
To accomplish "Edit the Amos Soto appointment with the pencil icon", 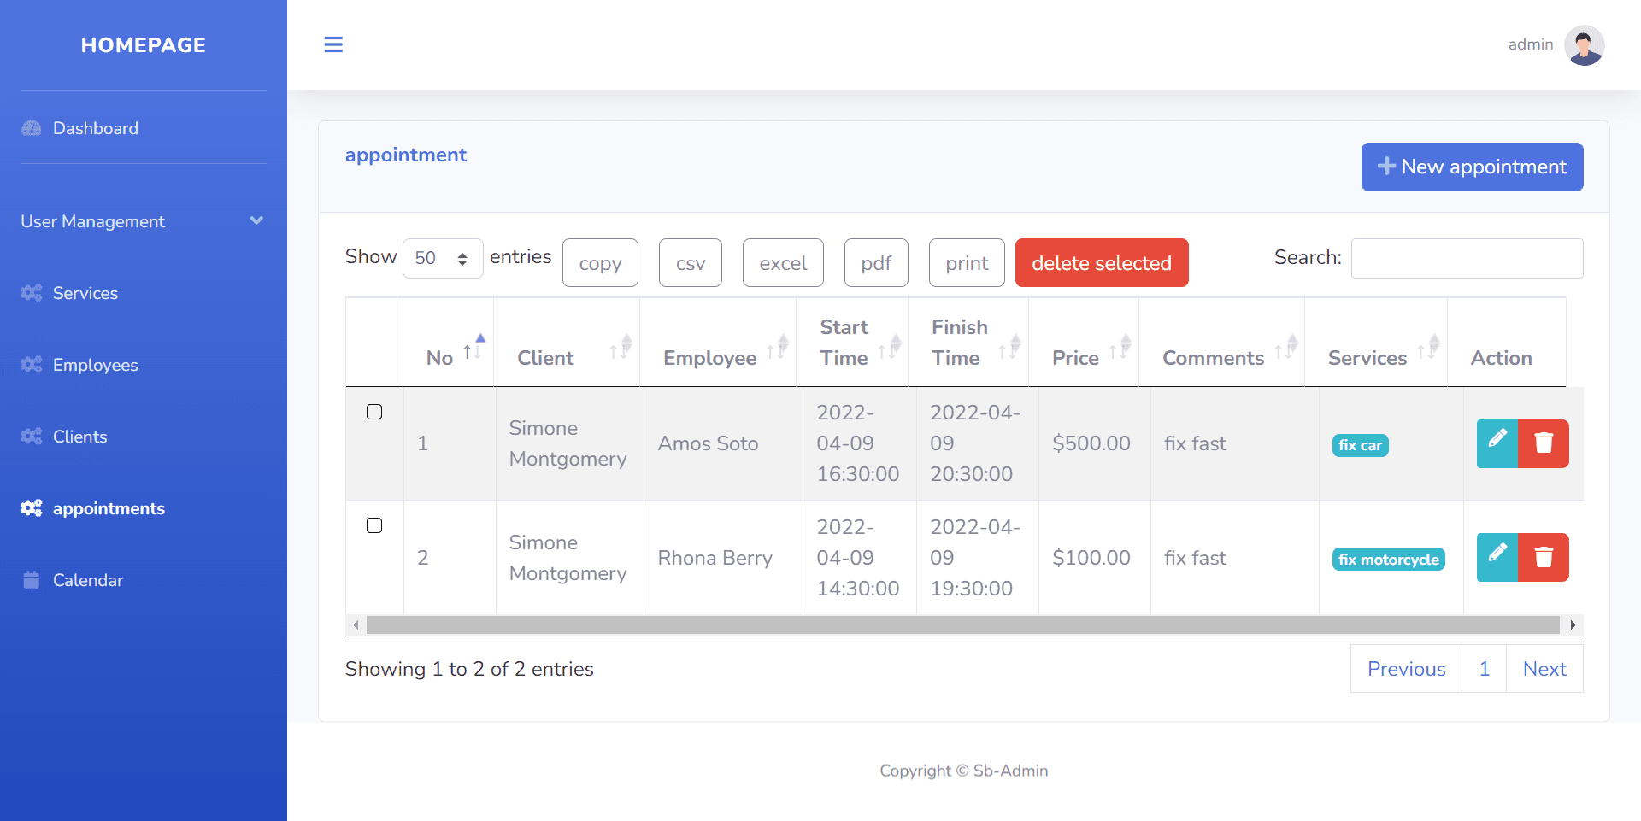I will pyautogui.click(x=1497, y=443).
